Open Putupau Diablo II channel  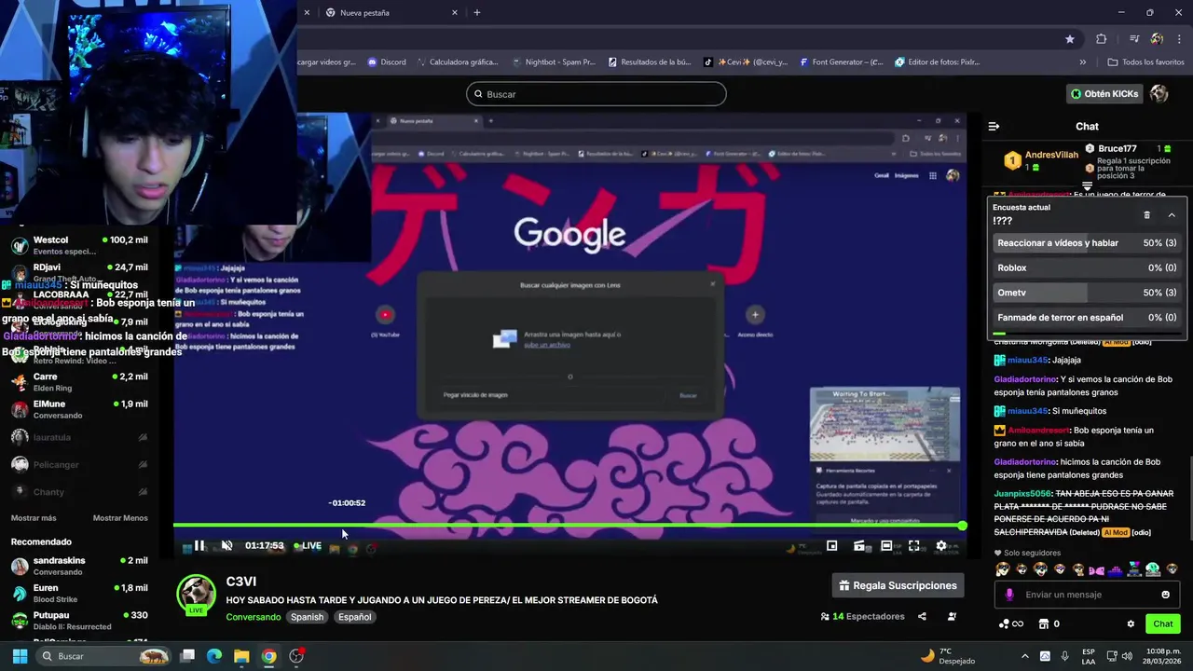tap(79, 621)
